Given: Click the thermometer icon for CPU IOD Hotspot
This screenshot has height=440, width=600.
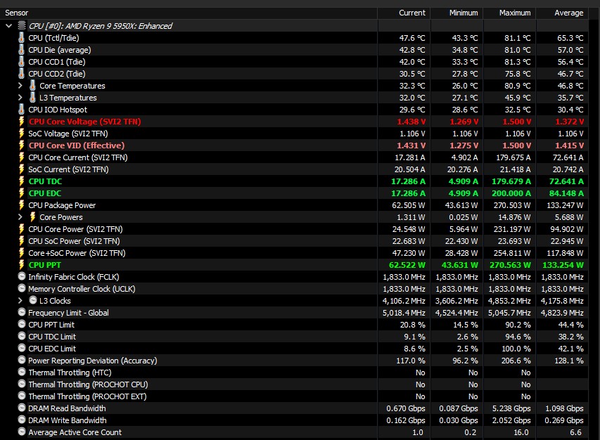Looking at the screenshot, I should click(21, 109).
